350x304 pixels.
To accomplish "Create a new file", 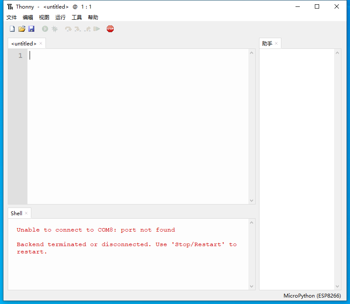I will click(12, 28).
